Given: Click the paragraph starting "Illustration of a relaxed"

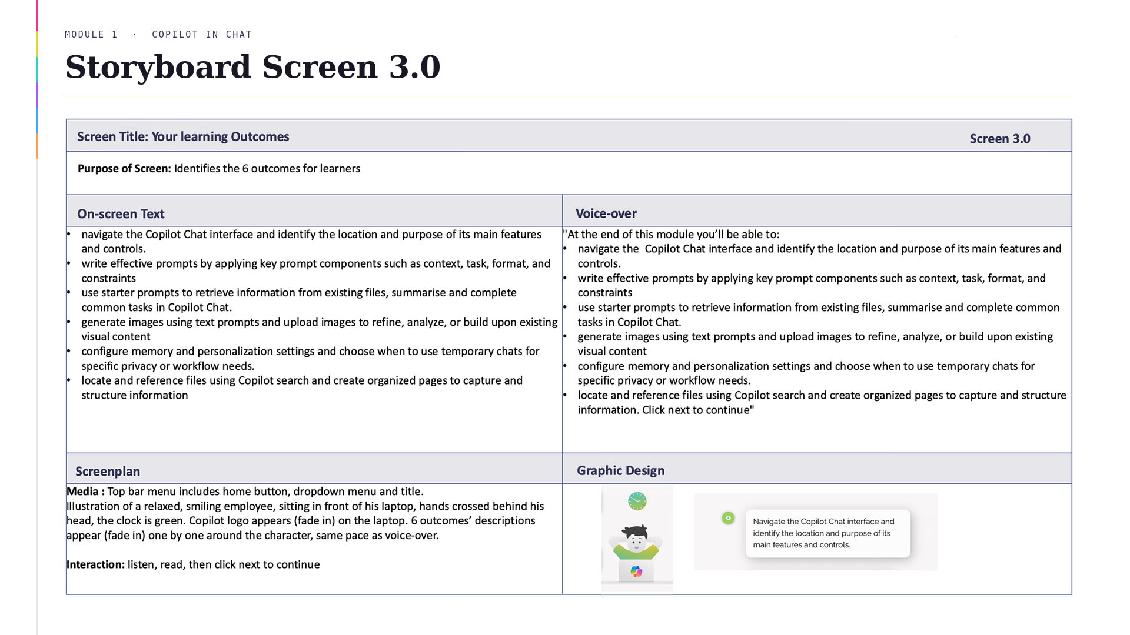Looking at the screenshot, I should pyautogui.click(x=305, y=520).
